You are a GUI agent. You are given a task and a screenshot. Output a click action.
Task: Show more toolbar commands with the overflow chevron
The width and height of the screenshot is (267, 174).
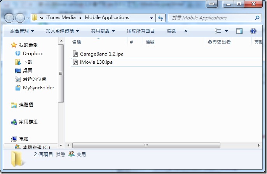coord(186,31)
